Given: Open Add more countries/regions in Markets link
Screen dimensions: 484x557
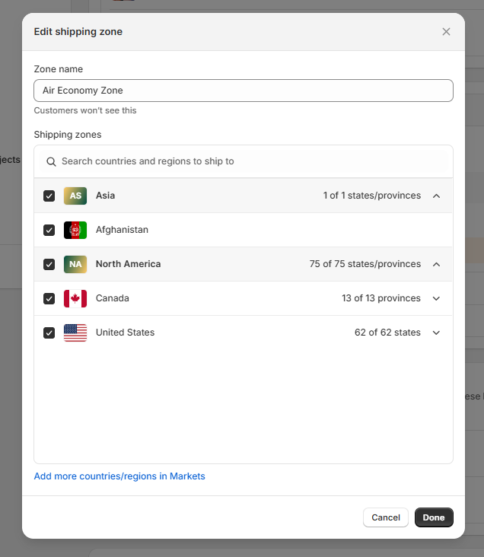Looking at the screenshot, I should 119,476.
